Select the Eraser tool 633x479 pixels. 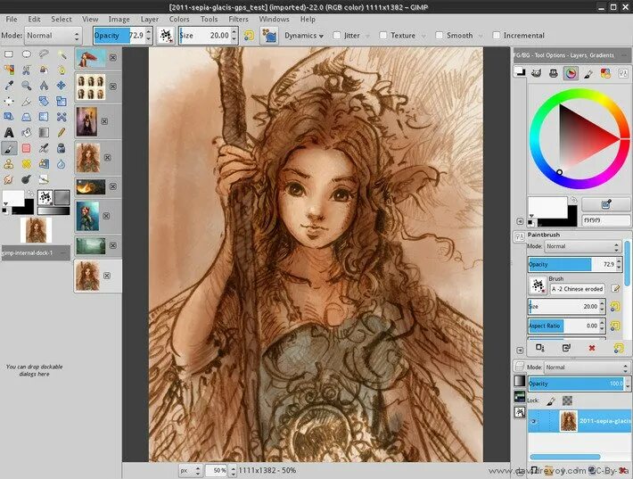26,148
